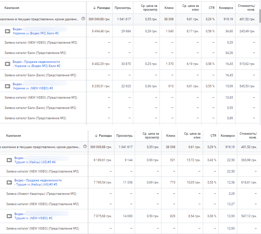The image size is (261, 234).
Task: Select row Заявка каталог (NEW VIDEO) with 12,27 conversions
Action: click(x=131, y=204)
